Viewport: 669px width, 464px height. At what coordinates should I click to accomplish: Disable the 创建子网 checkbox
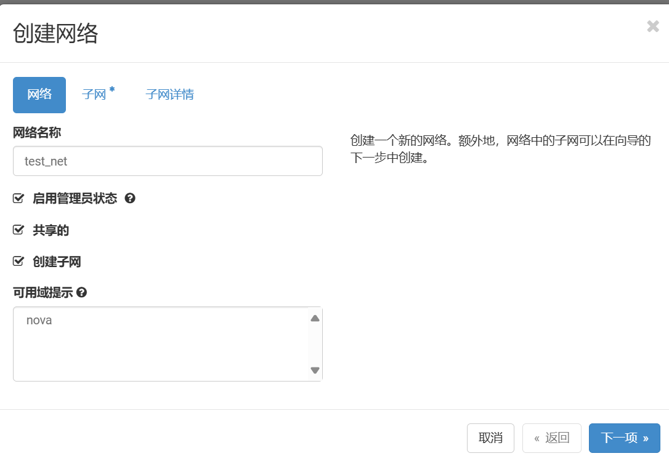pos(18,262)
